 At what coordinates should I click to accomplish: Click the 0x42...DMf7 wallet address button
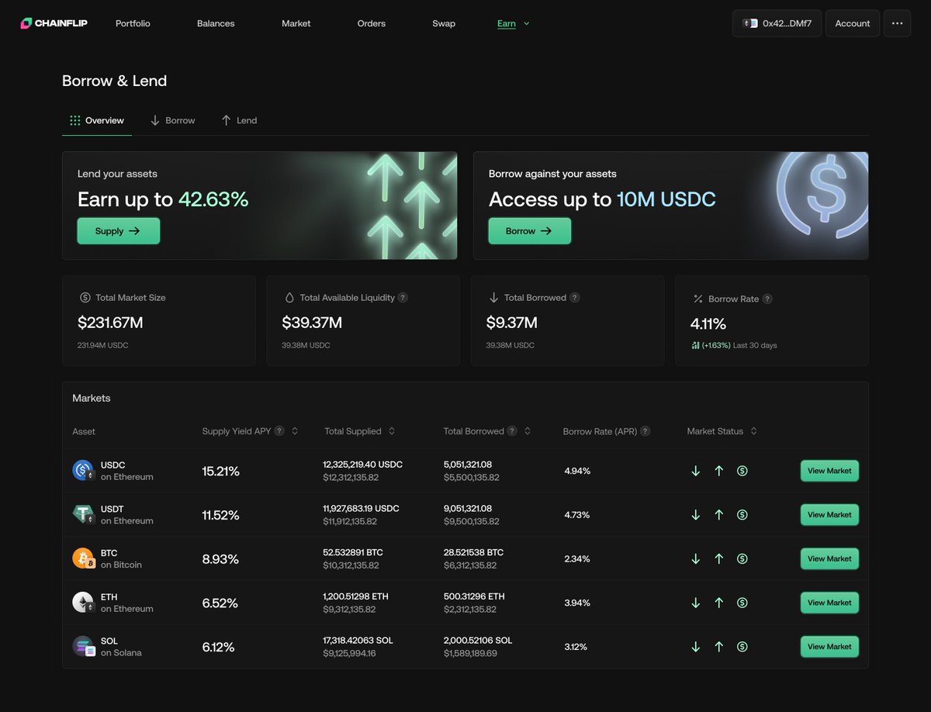pyautogui.click(x=777, y=23)
